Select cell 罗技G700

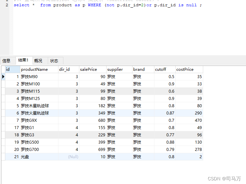[x=39, y=150]
